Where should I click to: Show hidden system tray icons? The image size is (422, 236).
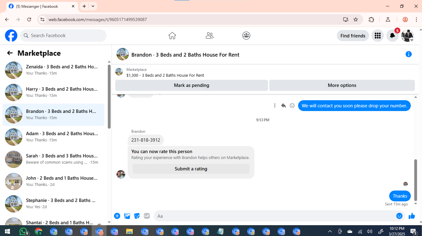click(330, 231)
